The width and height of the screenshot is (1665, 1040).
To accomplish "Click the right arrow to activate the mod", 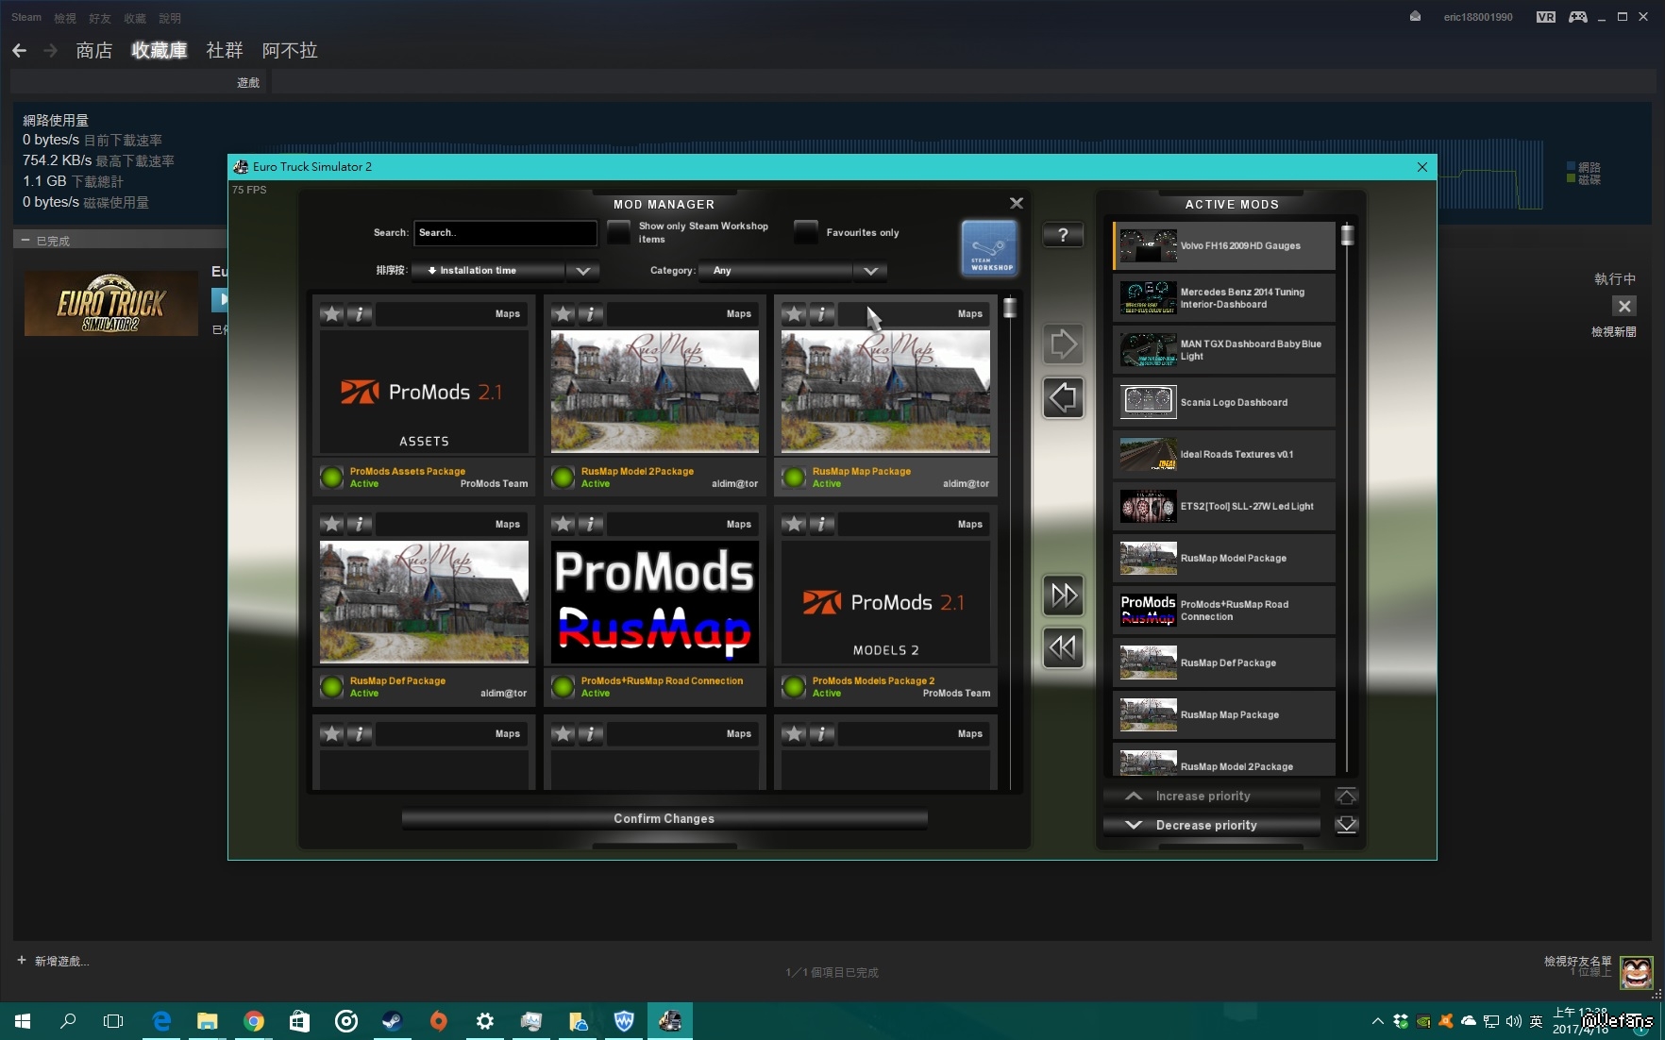I will point(1063,344).
